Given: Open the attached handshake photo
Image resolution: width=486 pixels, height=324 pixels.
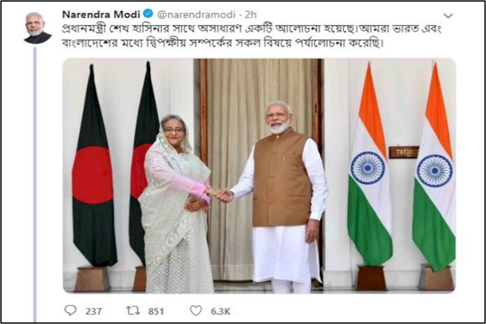Looking at the screenshot, I should 259,176.
